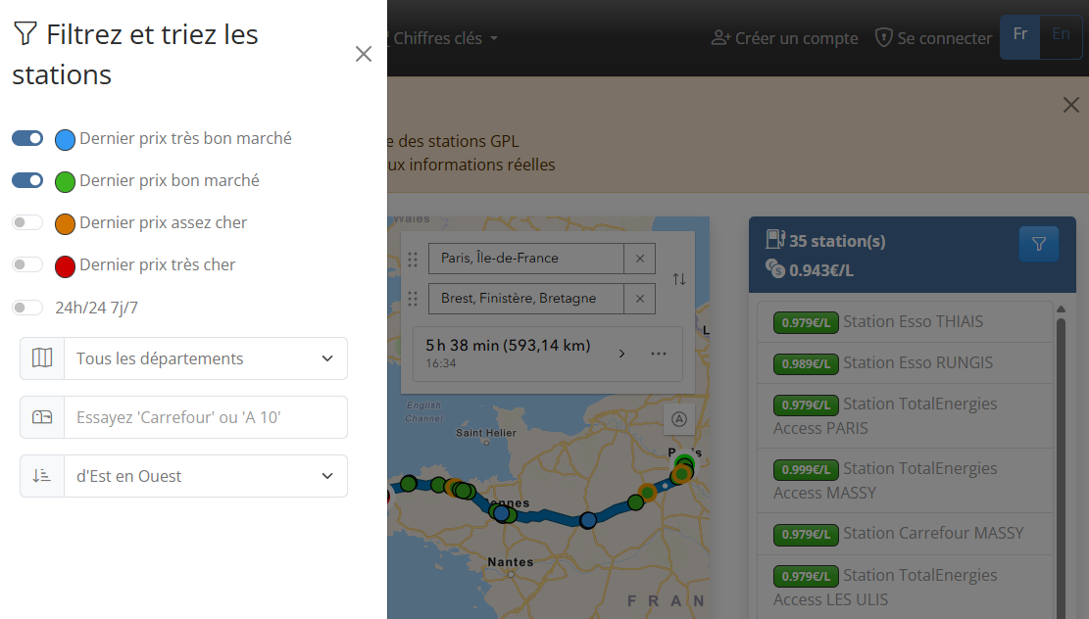This screenshot has height=619, width=1089.
Task: Disable 'Dernier prix très bon marché' toggle
Action: pyautogui.click(x=27, y=139)
